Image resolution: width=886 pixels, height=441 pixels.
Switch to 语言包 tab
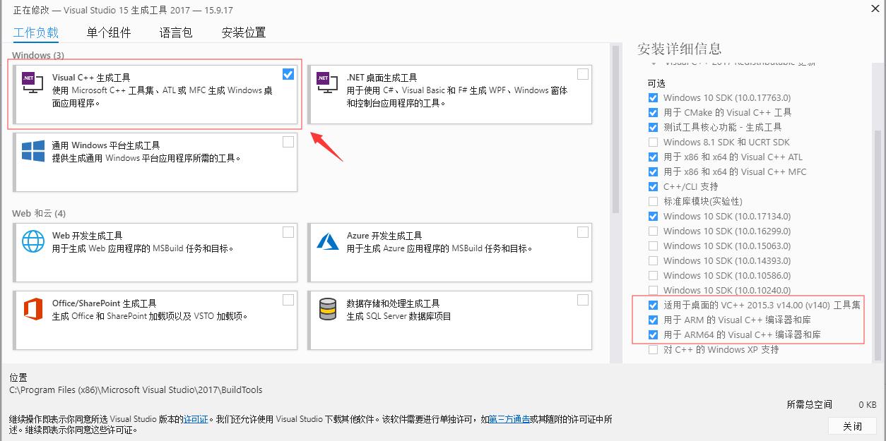coord(176,32)
